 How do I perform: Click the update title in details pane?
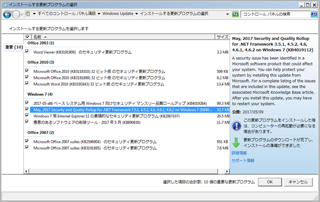tap(272, 44)
